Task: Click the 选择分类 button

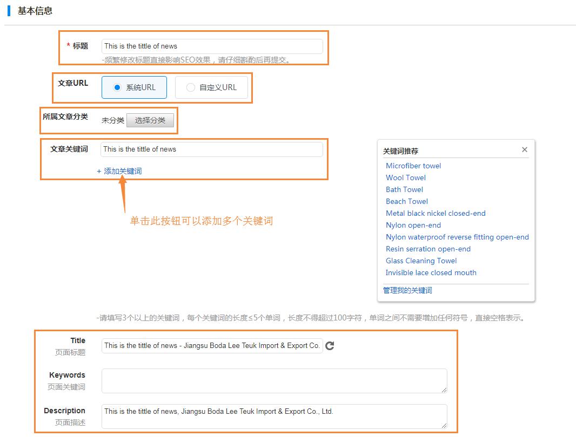Action: point(150,120)
